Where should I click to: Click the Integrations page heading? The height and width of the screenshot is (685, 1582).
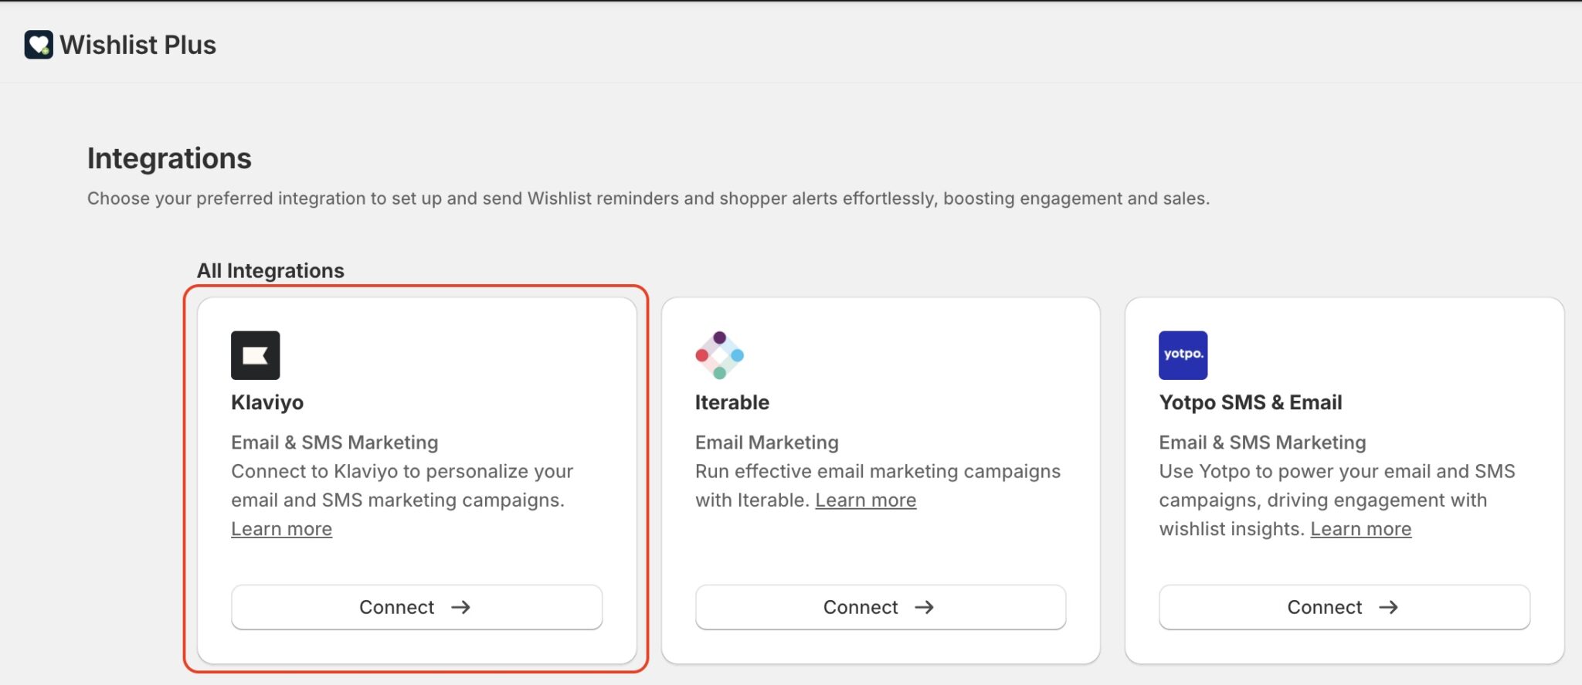click(x=169, y=158)
